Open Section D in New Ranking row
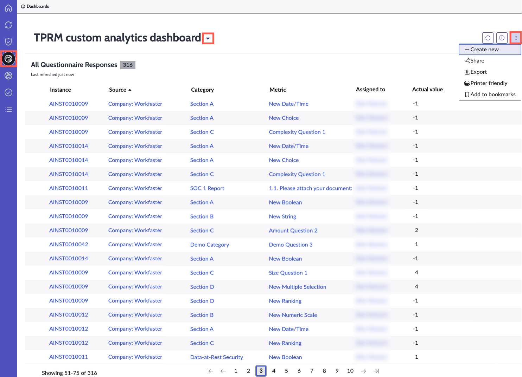Viewport: 522px width, 377px height. (202, 301)
